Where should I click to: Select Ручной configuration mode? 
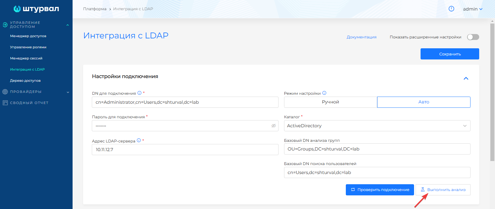coord(330,102)
